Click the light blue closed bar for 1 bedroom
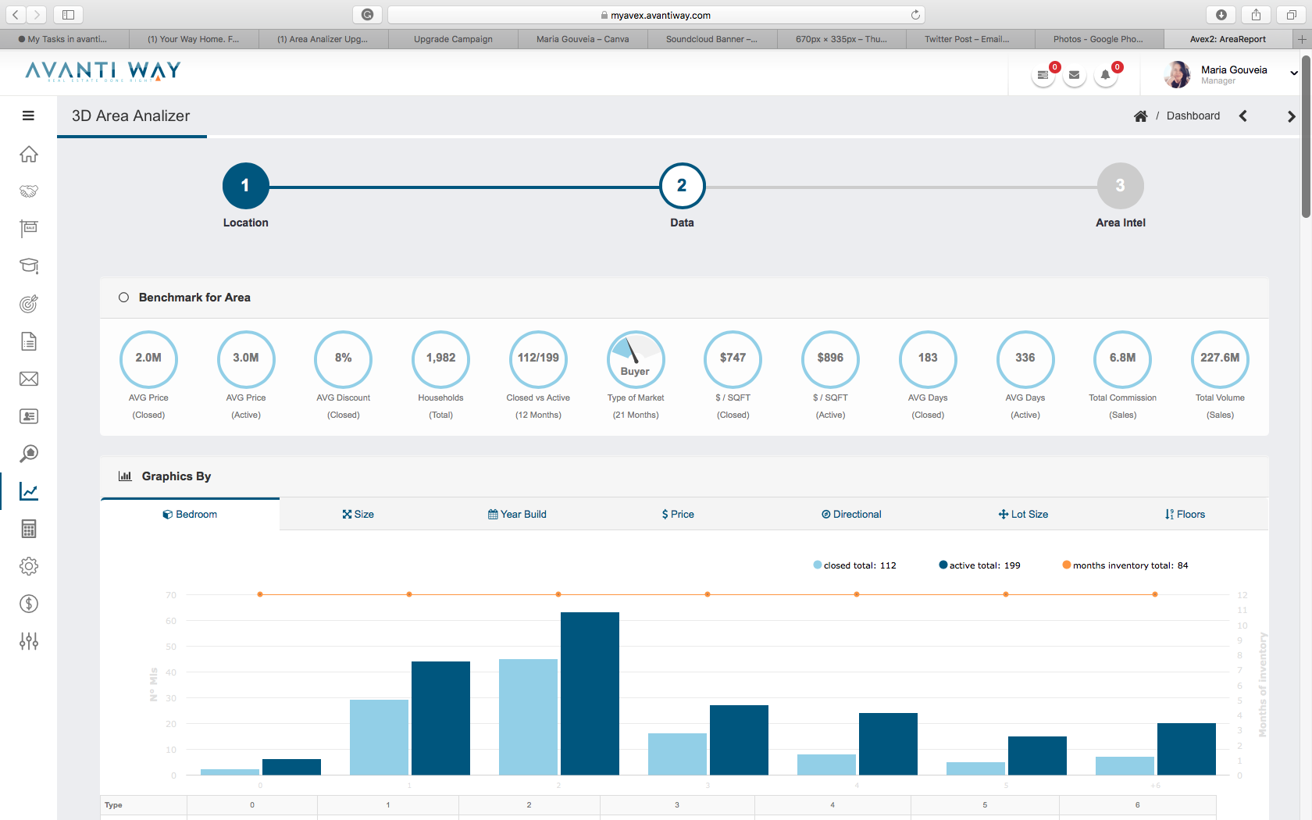The height and width of the screenshot is (820, 1312). click(x=379, y=737)
